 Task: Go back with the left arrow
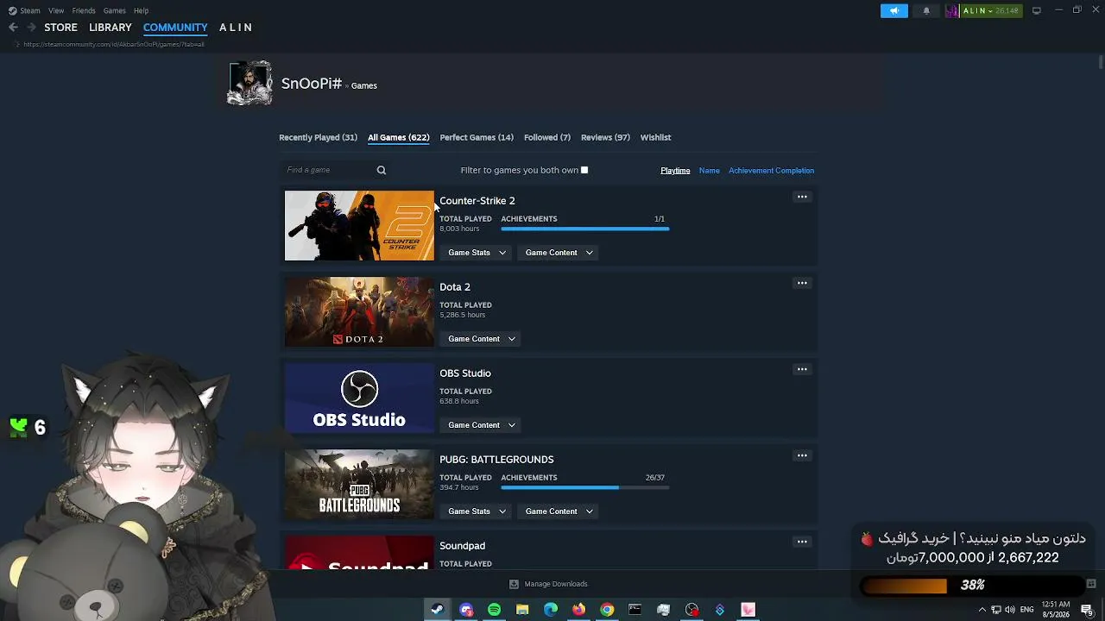pos(13,28)
